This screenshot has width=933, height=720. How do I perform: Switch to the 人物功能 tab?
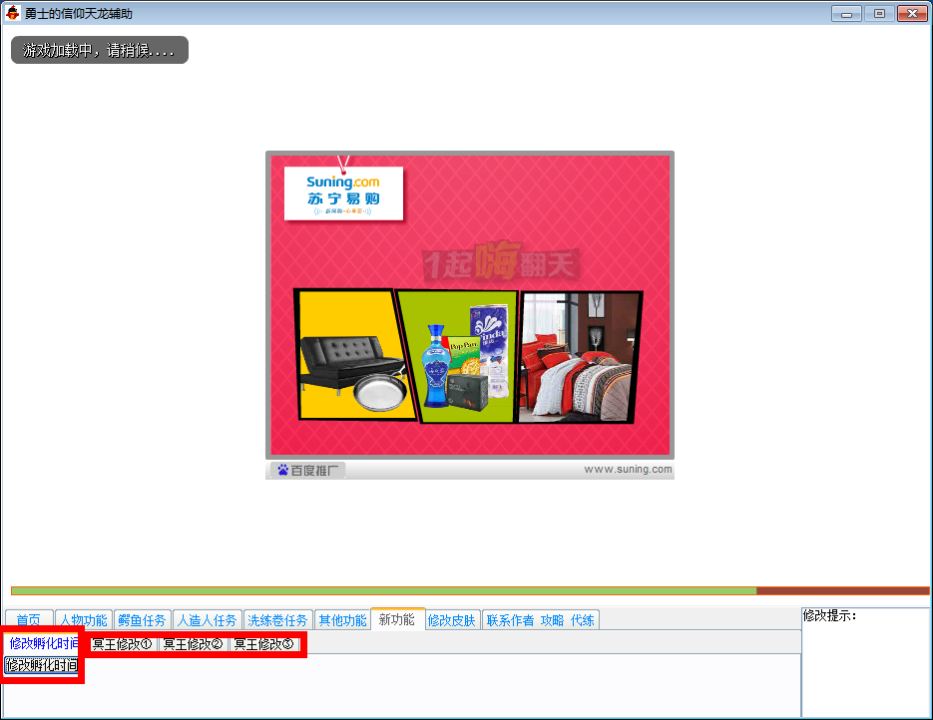pyautogui.click(x=83, y=620)
